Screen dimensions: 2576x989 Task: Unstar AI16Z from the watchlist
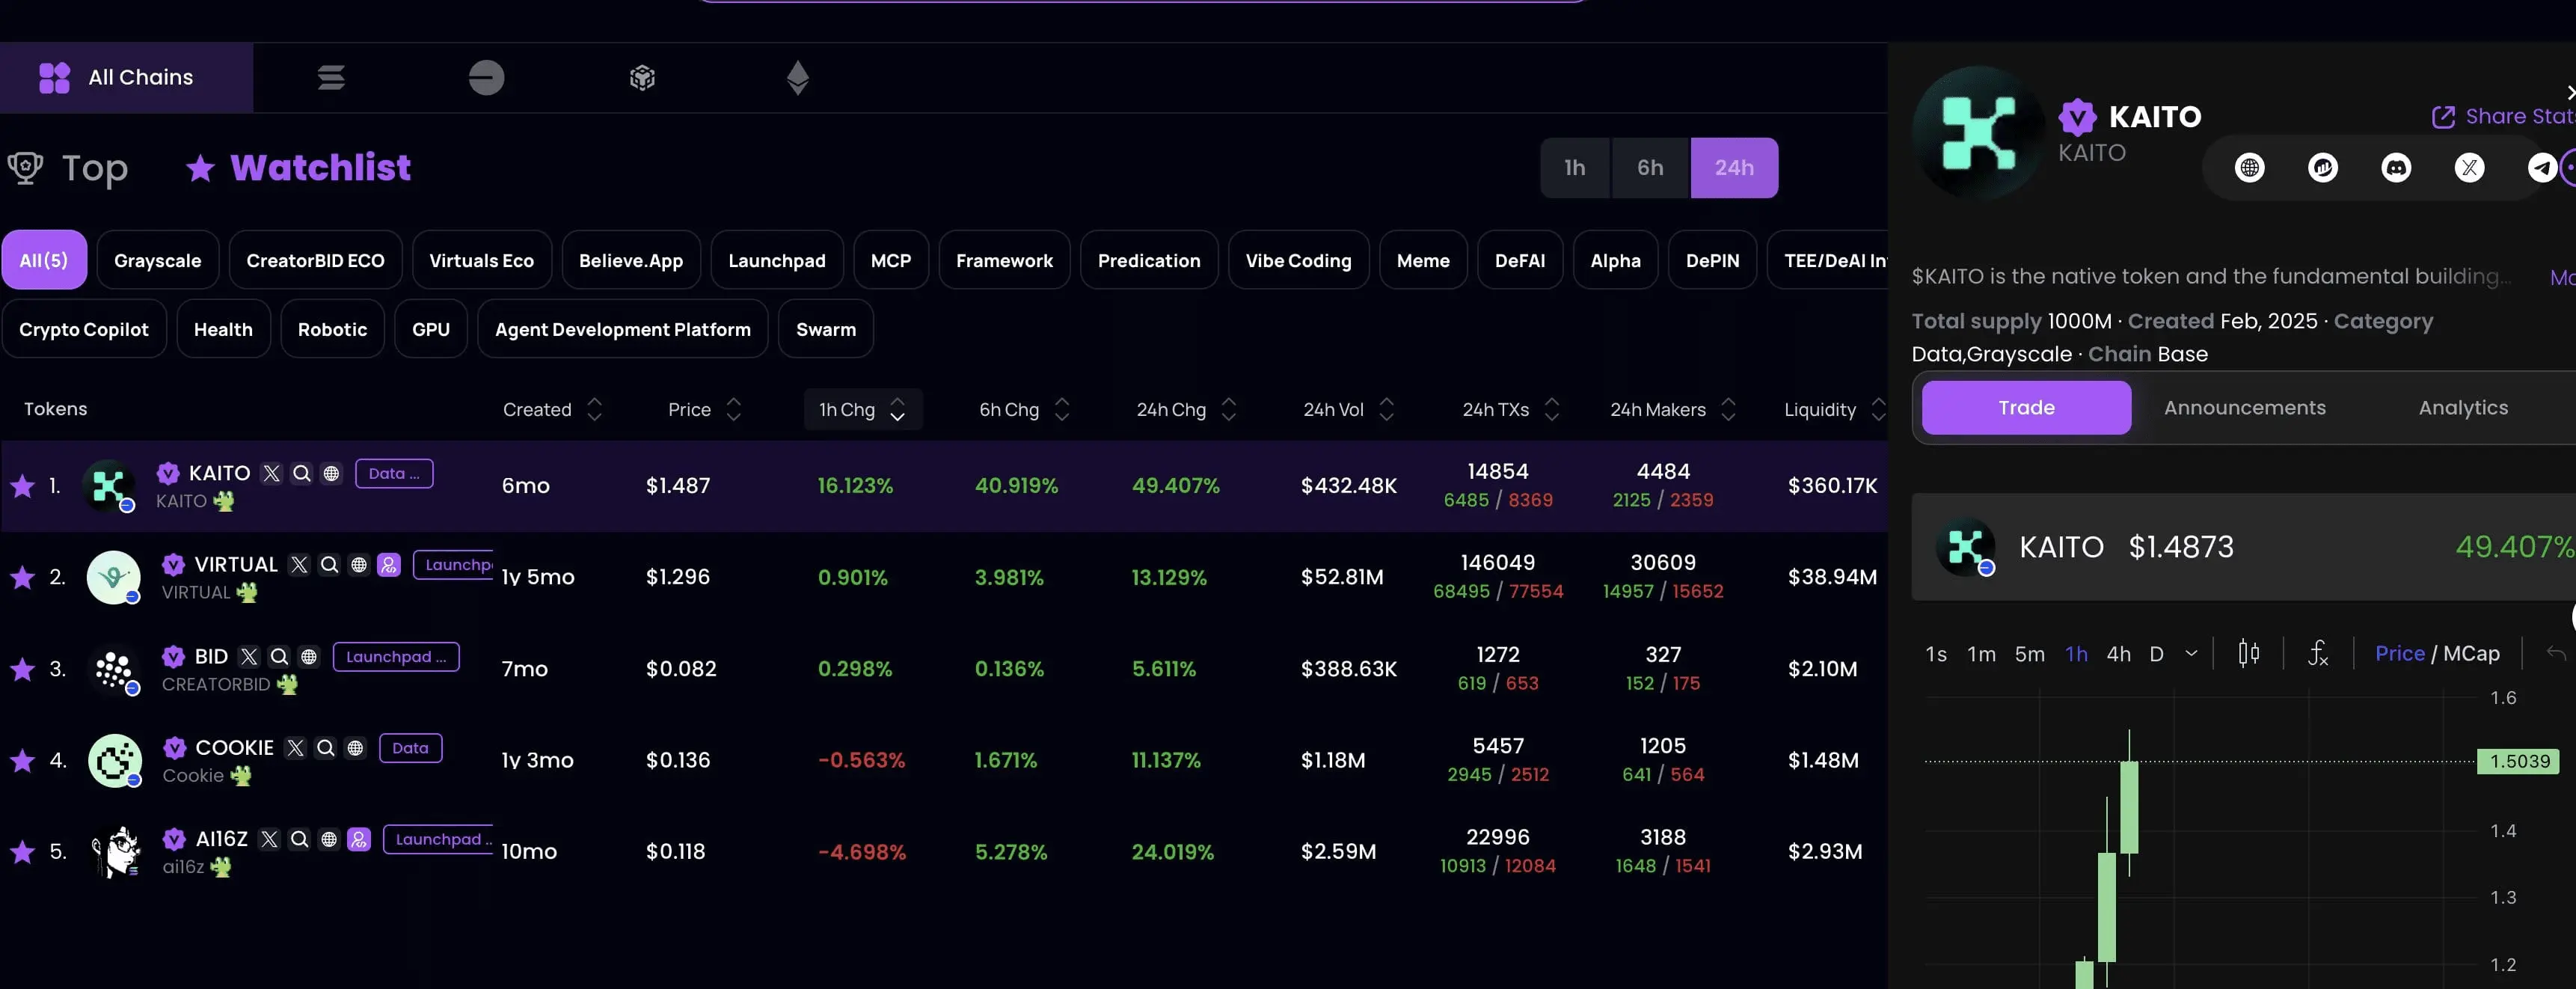coord(22,851)
